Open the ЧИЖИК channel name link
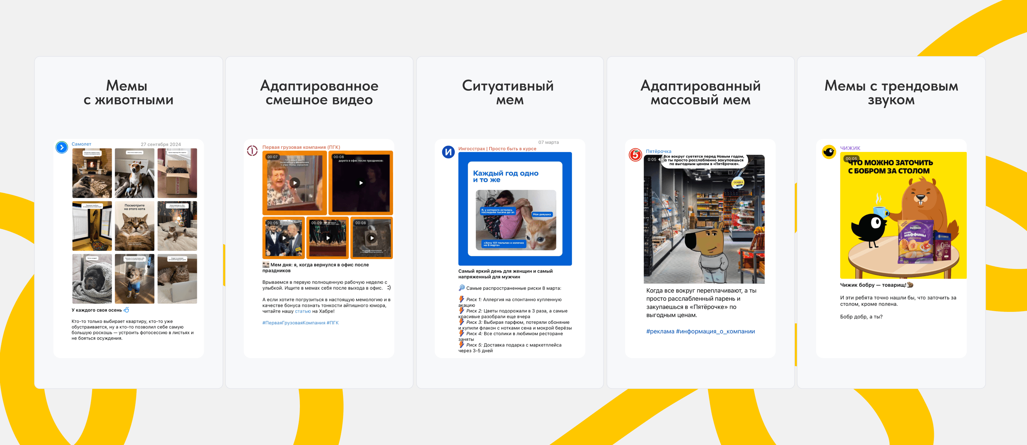Image resolution: width=1027 pixels, height=445 pixels. tap(850, 148)
